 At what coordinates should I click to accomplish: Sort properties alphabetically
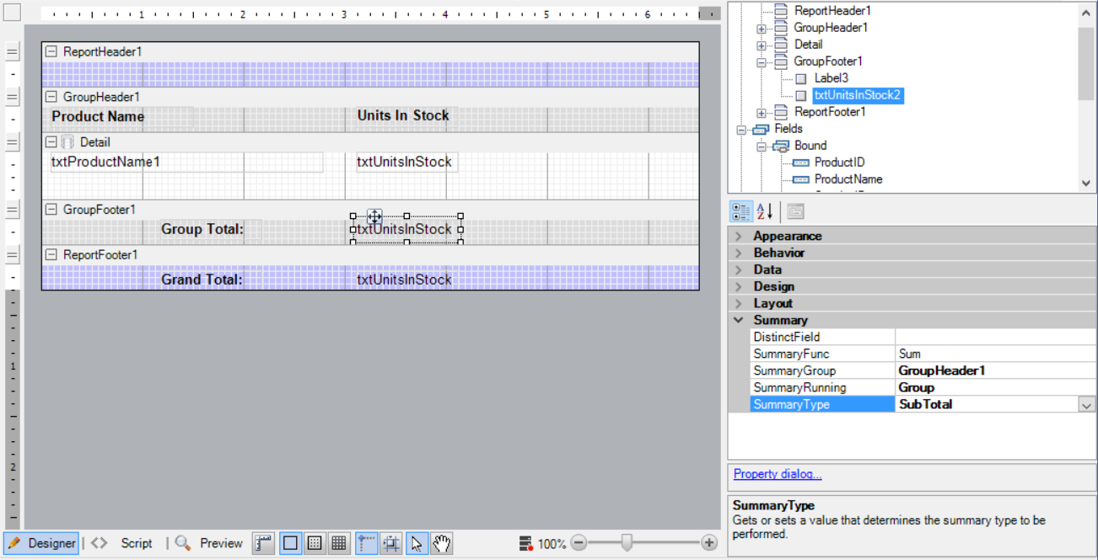click(765, 211)
